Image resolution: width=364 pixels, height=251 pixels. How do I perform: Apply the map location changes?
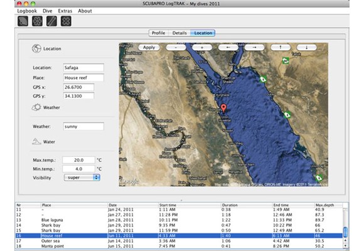click(x=149, y=47)
